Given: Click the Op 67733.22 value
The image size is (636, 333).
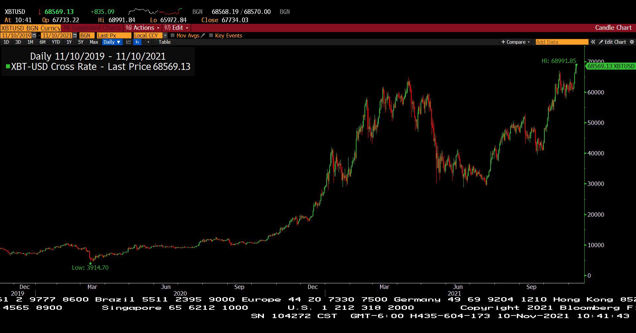Looking at the screenshot, I should 61,20.
